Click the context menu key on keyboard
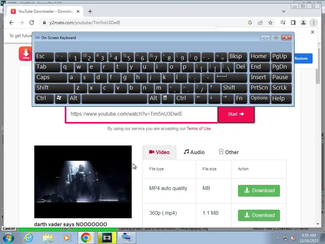 [168, 99]
